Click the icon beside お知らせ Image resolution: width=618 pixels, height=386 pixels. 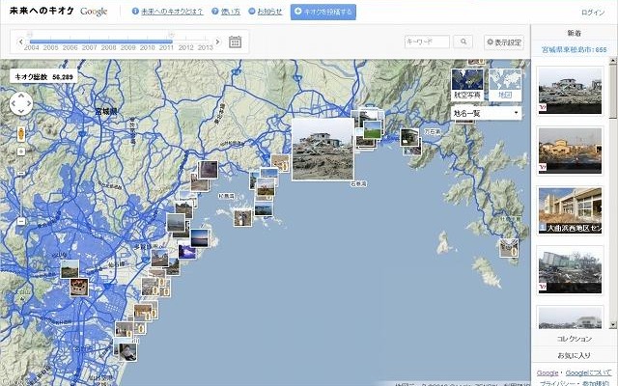tap(252, 11)
